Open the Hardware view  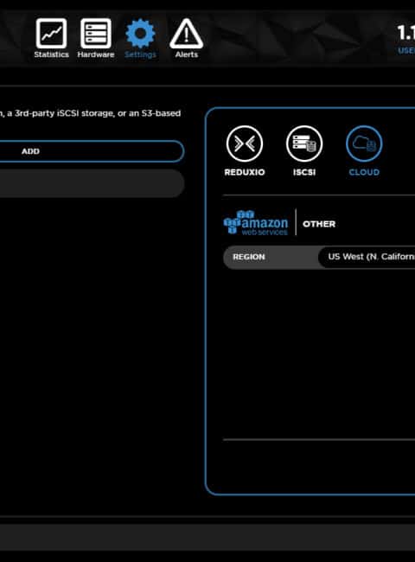click(96, 38)
